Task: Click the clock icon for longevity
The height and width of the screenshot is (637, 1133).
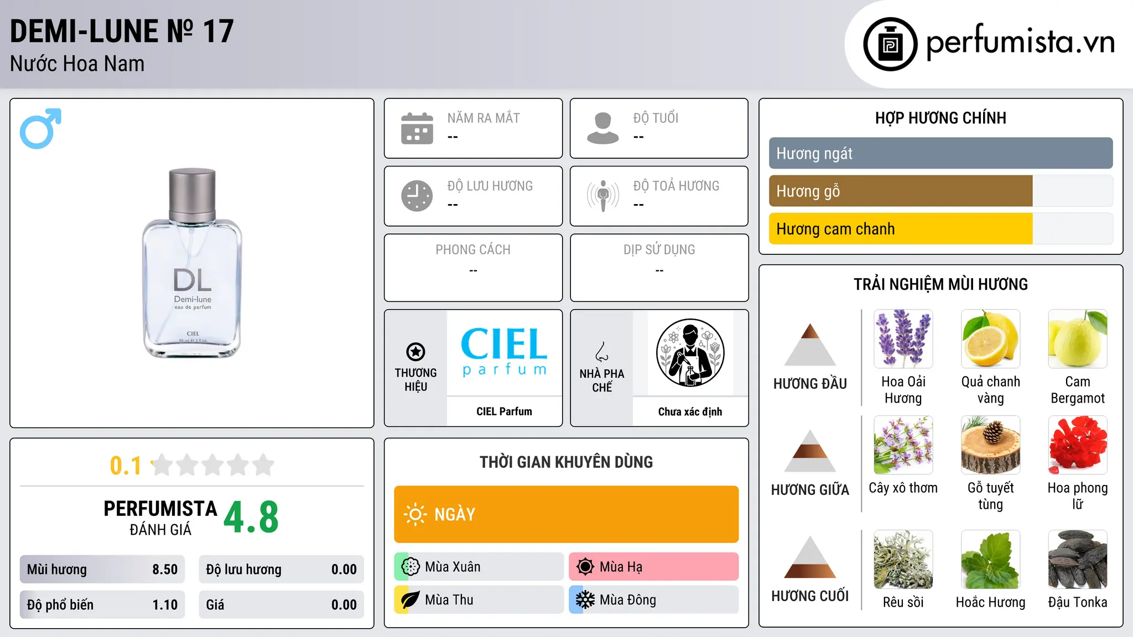Action: [417, 196]
